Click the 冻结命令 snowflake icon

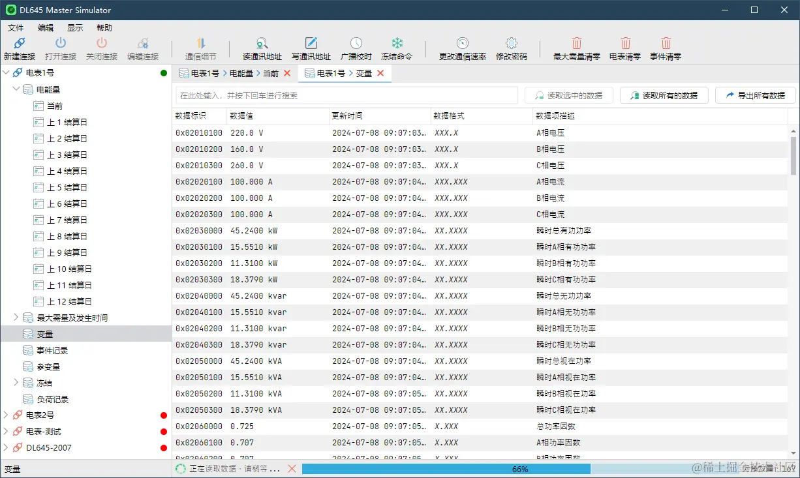pos(397,43)
